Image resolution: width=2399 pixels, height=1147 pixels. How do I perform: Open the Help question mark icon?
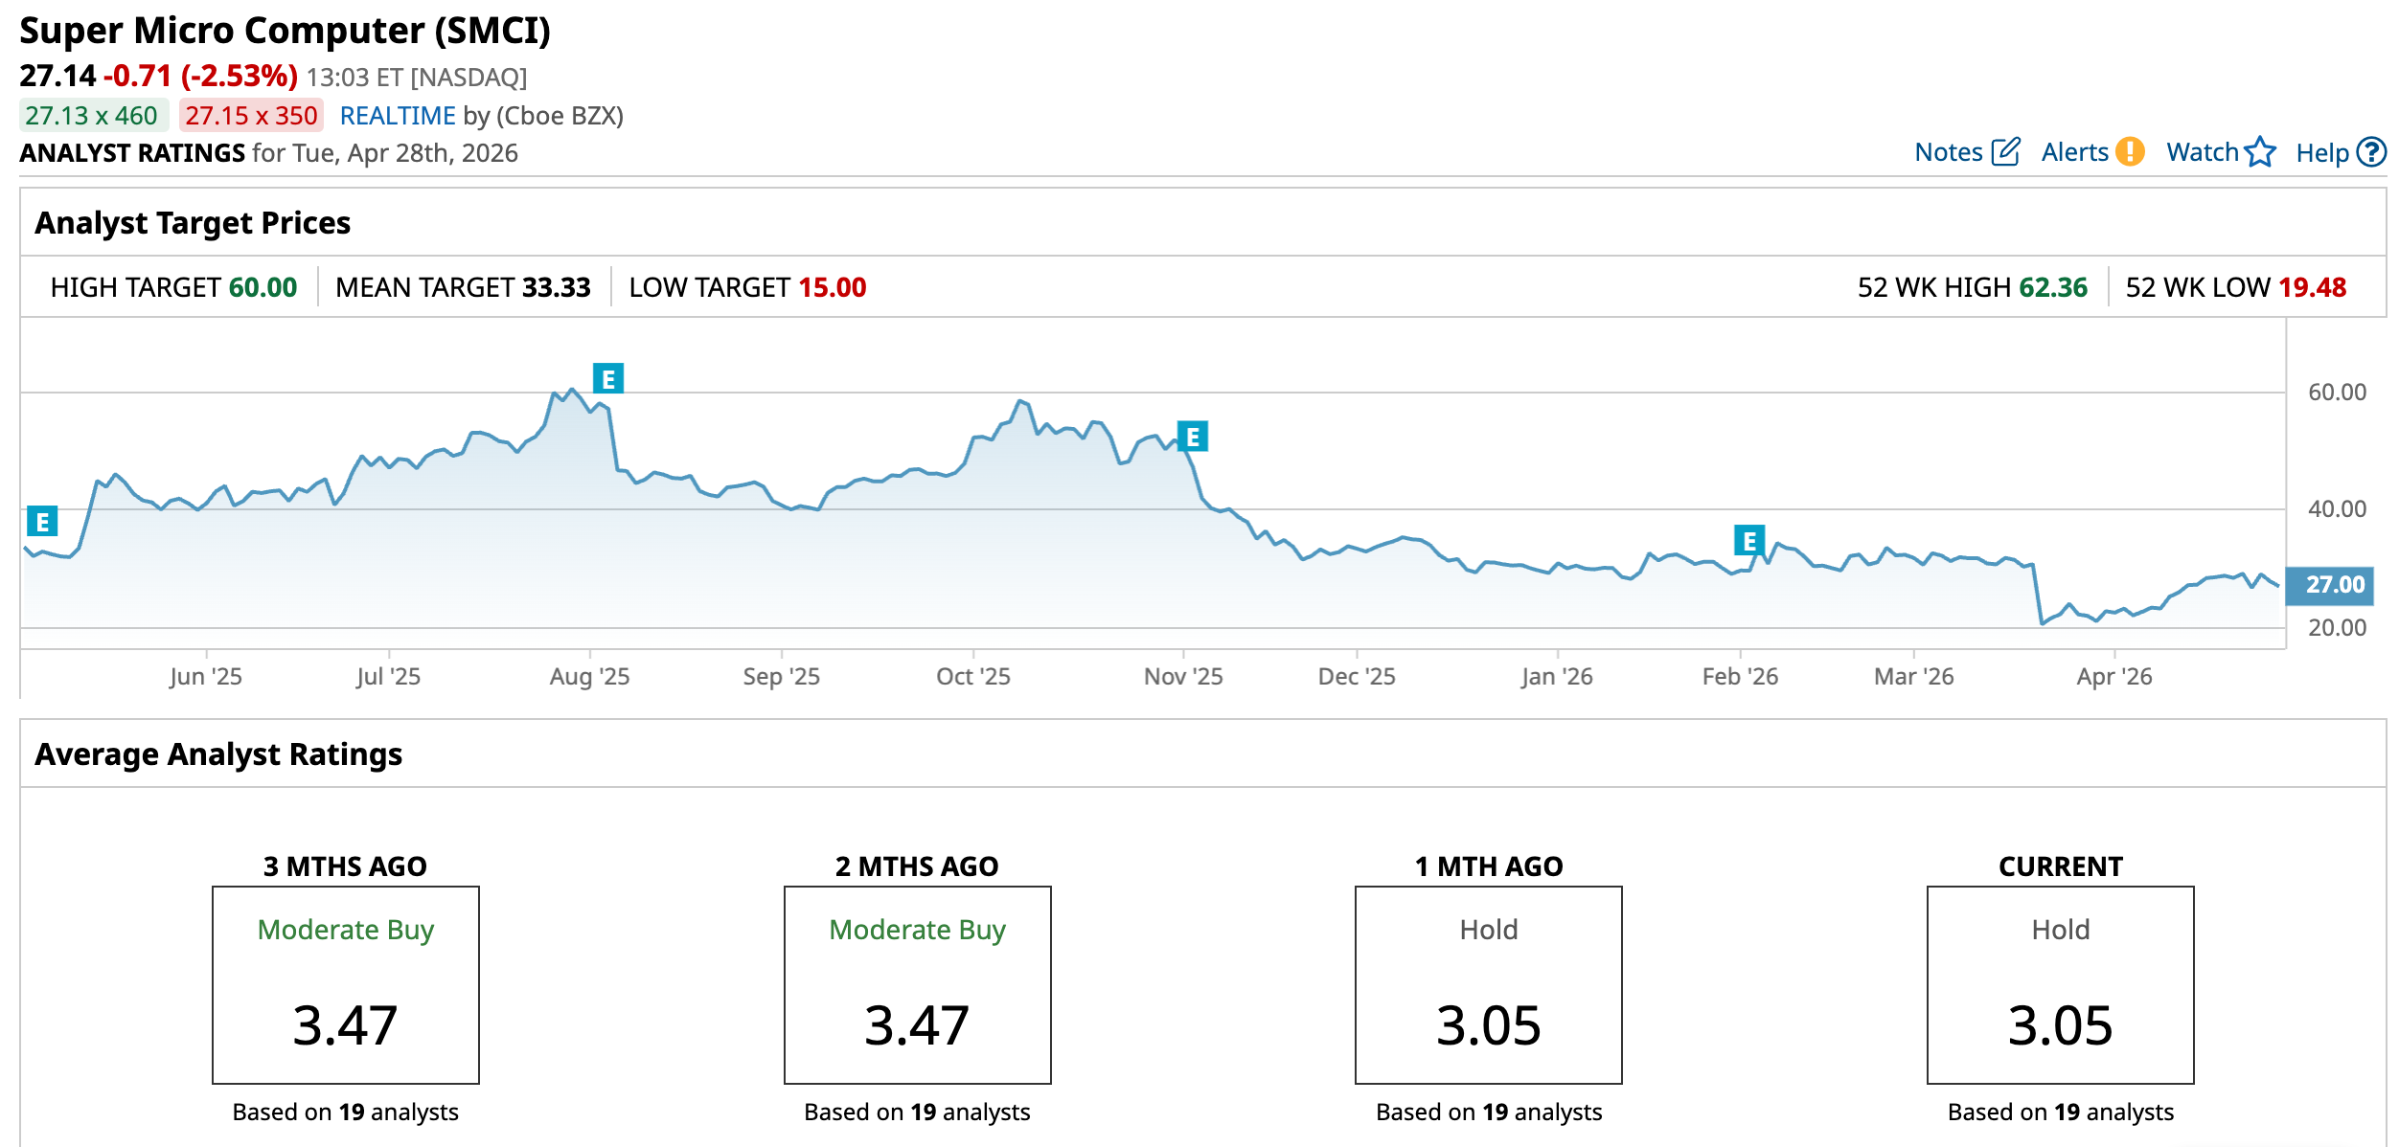pyautogui.click(x=2371, y=152)
